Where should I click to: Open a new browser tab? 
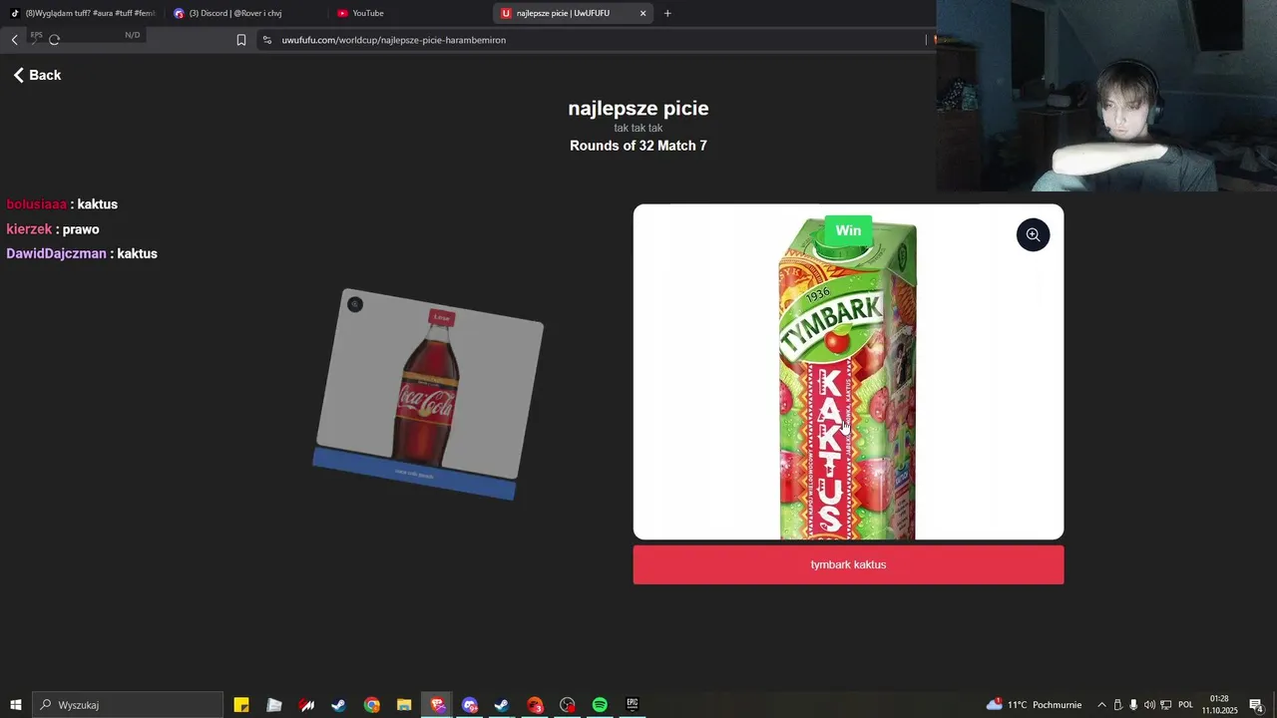click(x=667, y=13)
